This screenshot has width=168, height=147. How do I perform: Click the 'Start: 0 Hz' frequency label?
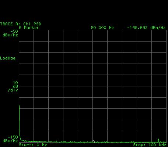(x=33, y=145)
